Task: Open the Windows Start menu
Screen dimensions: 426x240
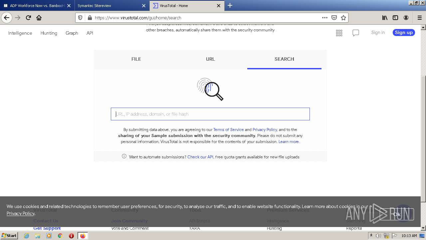Action: tap(9, 236)
